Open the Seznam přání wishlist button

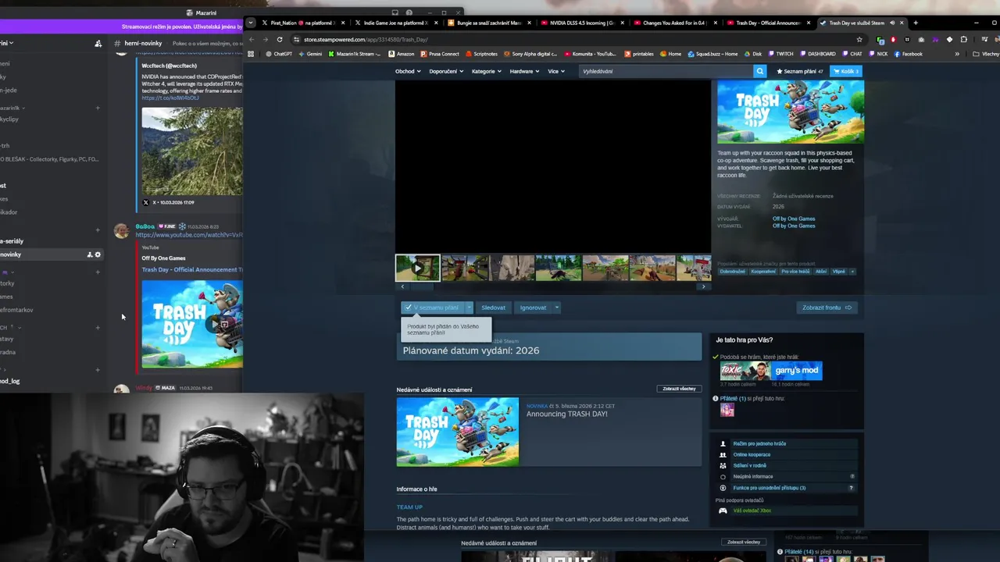point(799,71)
